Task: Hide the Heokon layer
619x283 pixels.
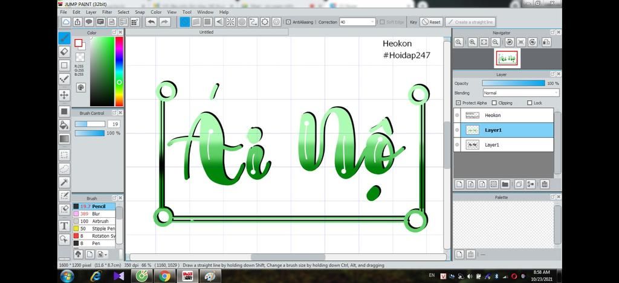Action: click(457, 115)
